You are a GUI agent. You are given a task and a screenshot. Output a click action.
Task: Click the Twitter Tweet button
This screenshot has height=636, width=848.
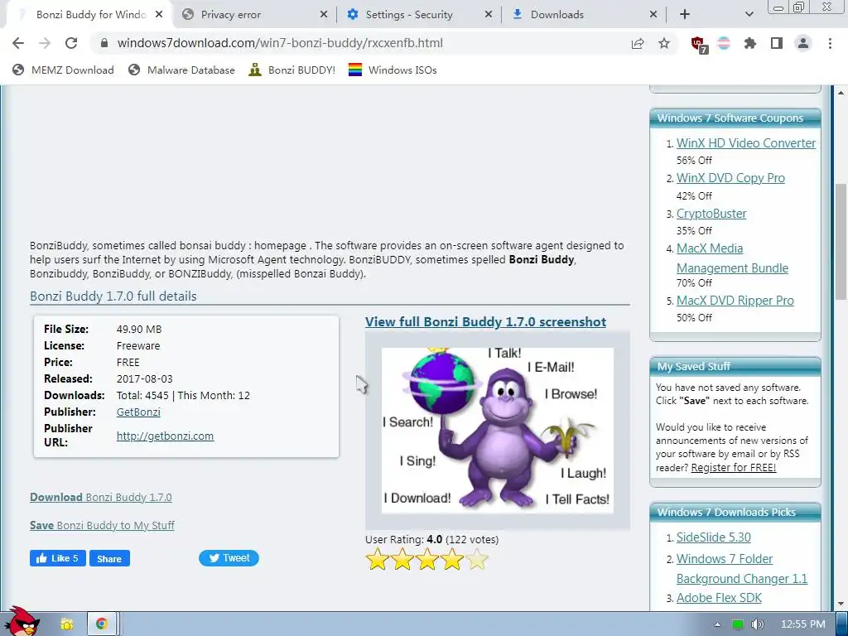click(229, 558)
